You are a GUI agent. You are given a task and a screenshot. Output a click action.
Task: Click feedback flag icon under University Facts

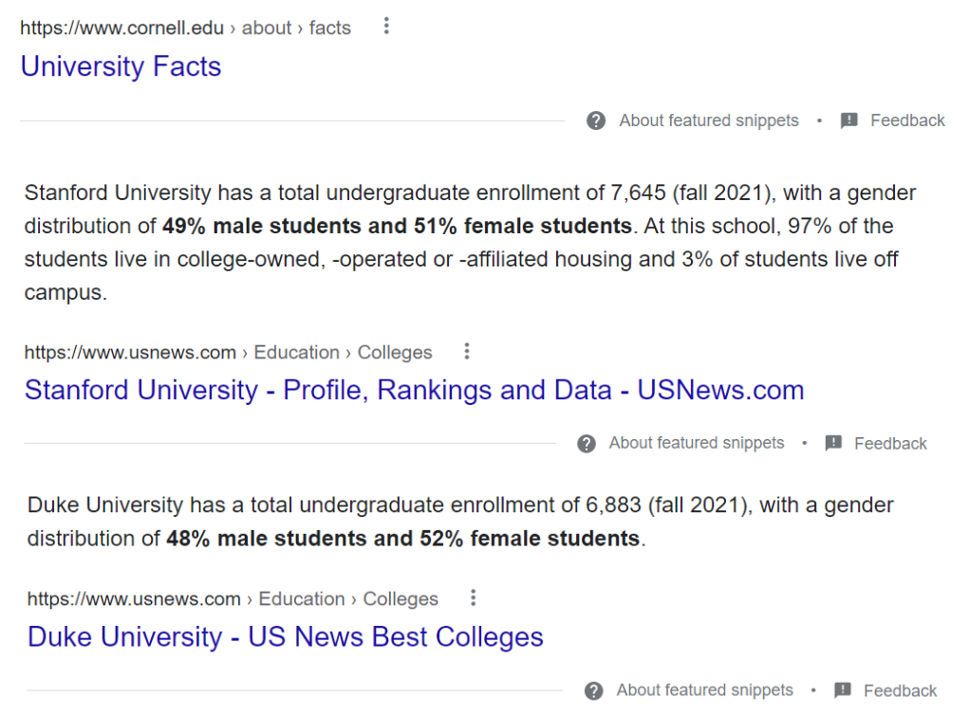tap(849, 120)
